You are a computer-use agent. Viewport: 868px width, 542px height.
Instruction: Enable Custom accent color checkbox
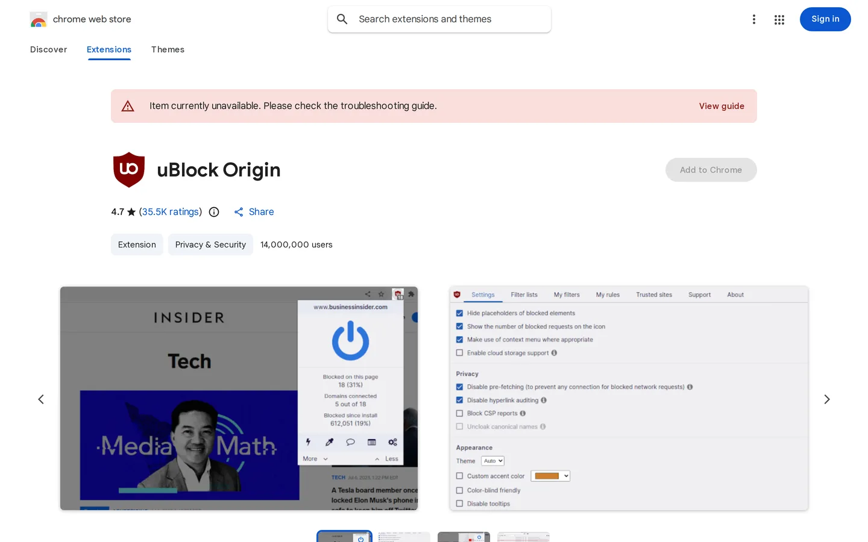pyautogui.click(x=459, y=476)
